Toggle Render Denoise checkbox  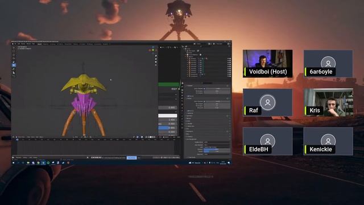point(188,111)
